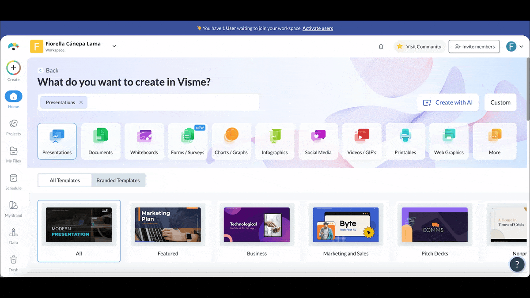This screenshot has height=298, width=530.
Task: Select the Documents category
Action: [101, 141]
